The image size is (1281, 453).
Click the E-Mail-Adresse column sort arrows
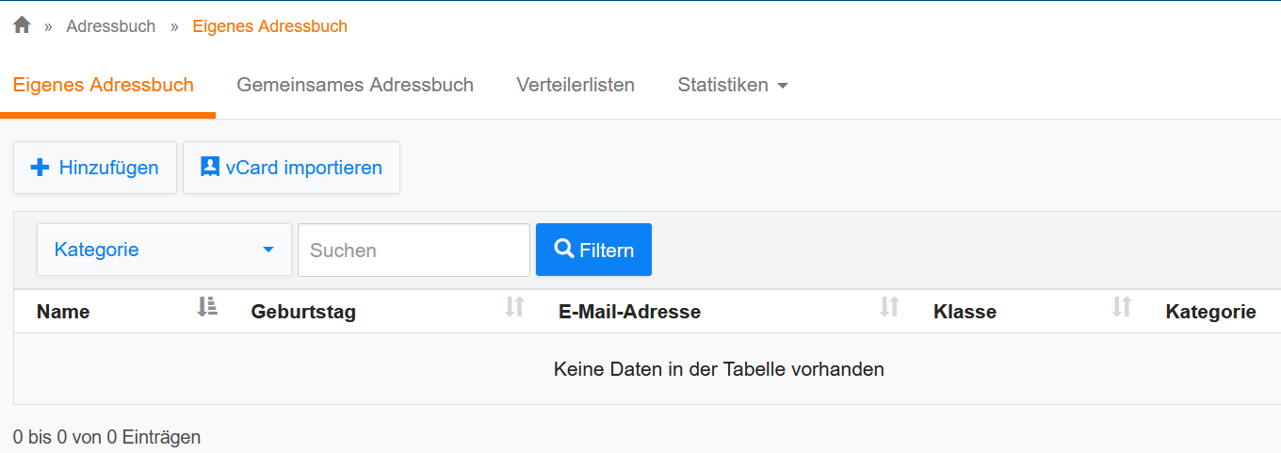(889, 307)
